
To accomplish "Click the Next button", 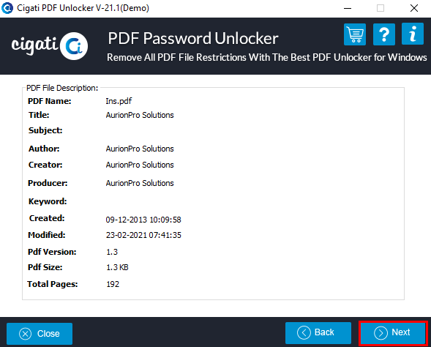I will coord(393,333).
